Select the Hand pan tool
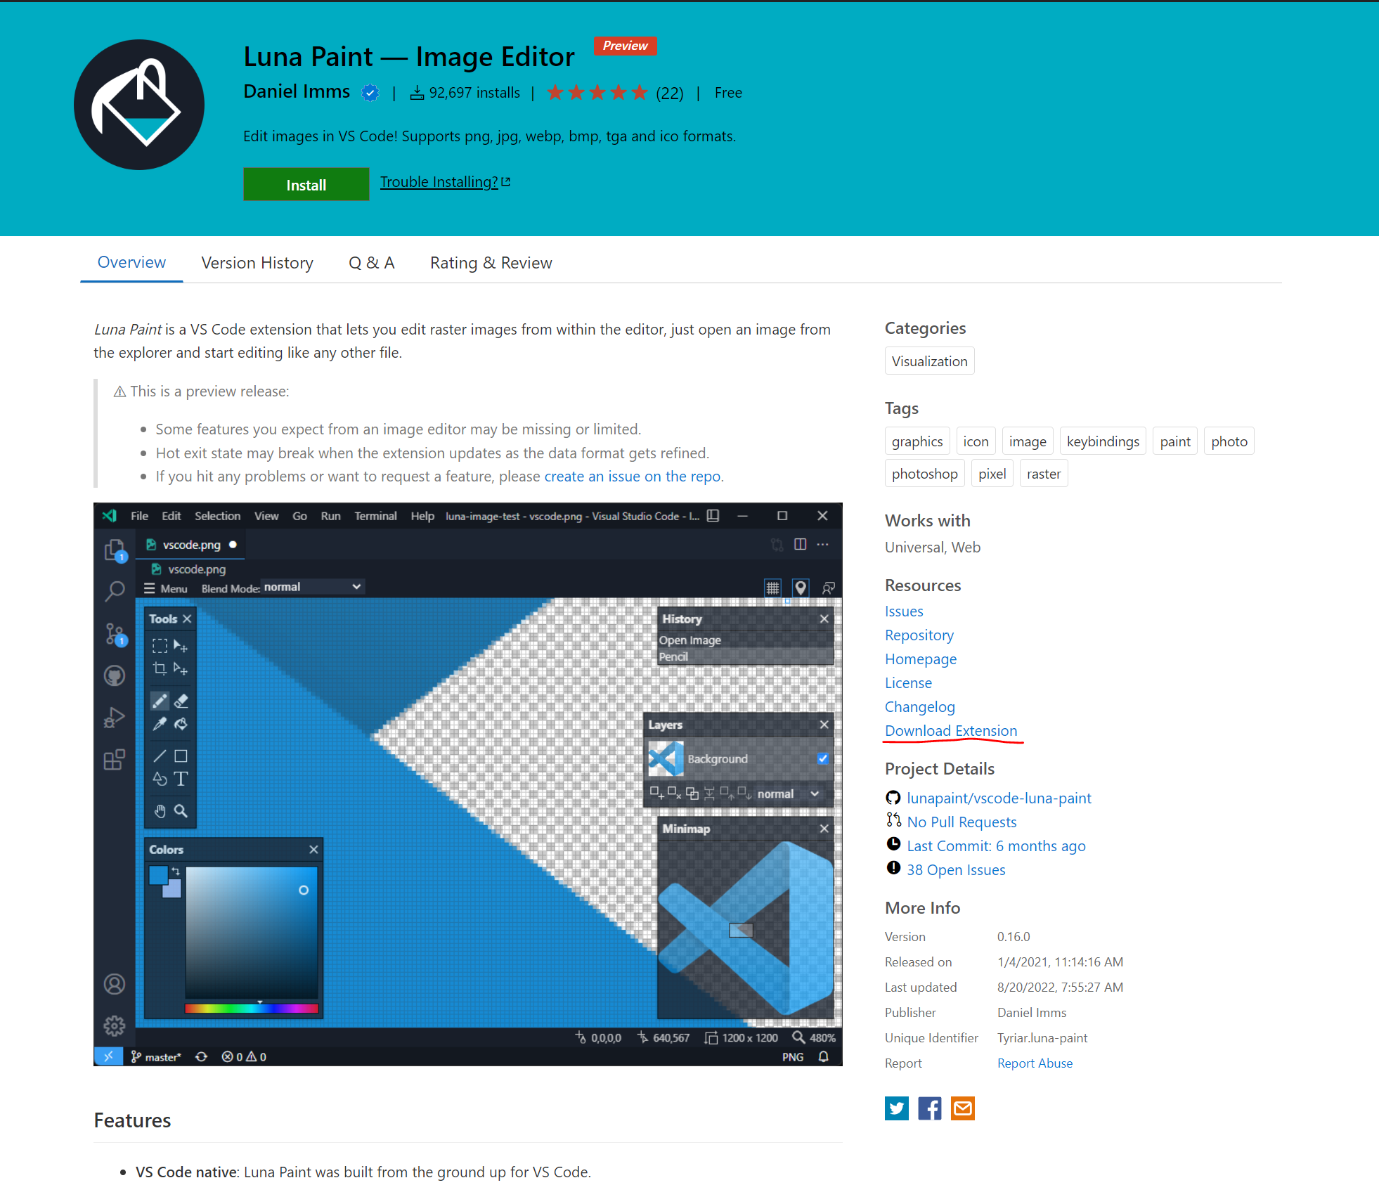1379x1185 pixels. [160, 810]
